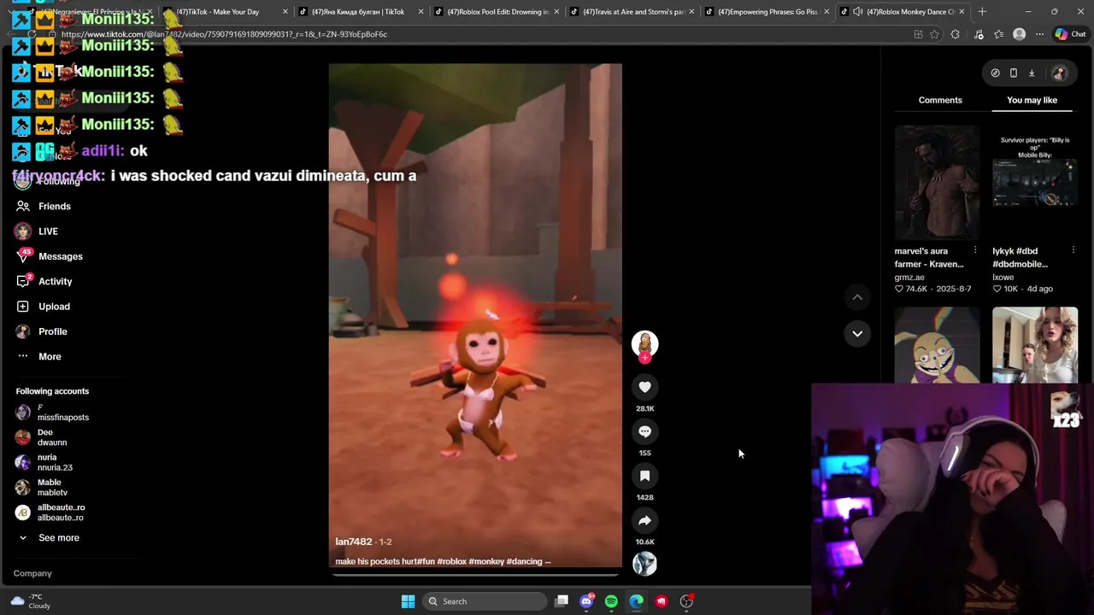This screenshot has width=1094, height=615.
Task: Click the browser address bar URL
Action: (224, 34)
